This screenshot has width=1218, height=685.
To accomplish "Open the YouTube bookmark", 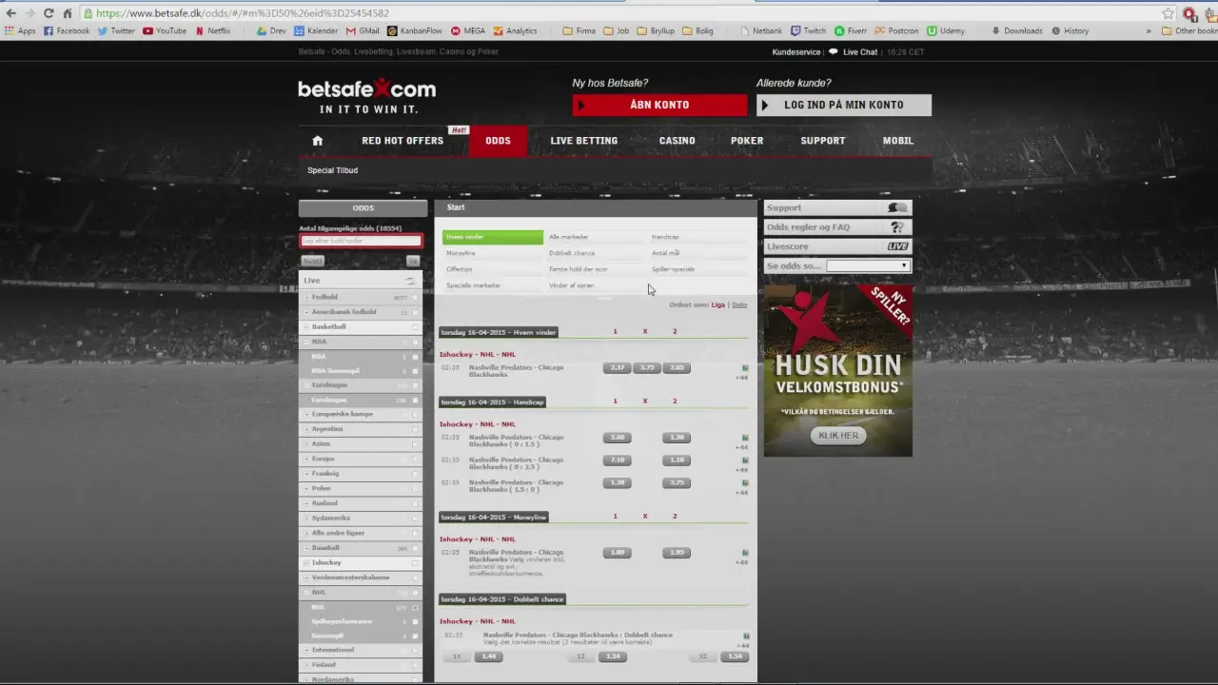I will (x=165, y=30).
